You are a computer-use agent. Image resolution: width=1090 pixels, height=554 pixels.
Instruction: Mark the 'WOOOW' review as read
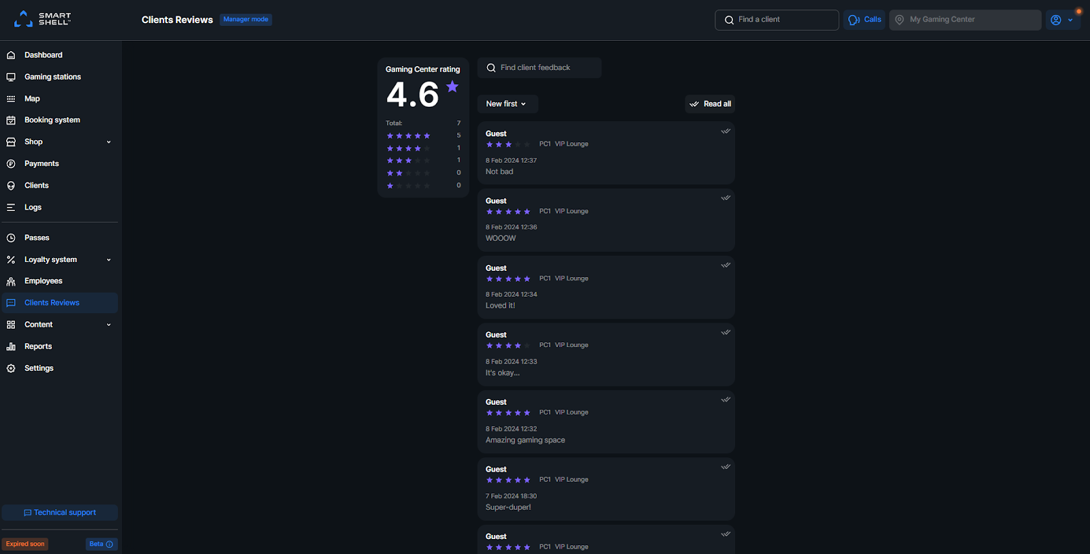point(726,198)
